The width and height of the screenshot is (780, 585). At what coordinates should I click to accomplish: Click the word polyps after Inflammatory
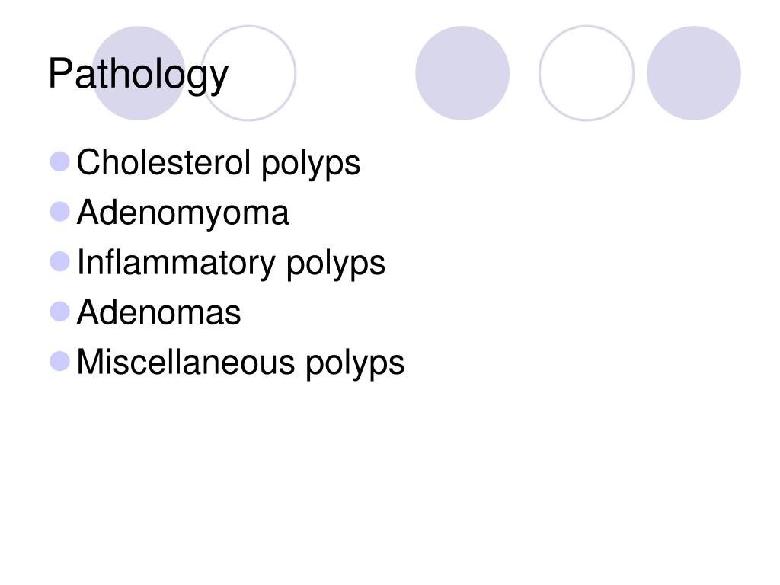[x=336, y=264]
